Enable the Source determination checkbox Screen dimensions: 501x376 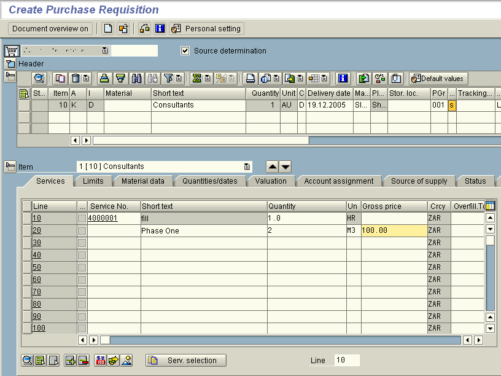click(x=185, y=51)
